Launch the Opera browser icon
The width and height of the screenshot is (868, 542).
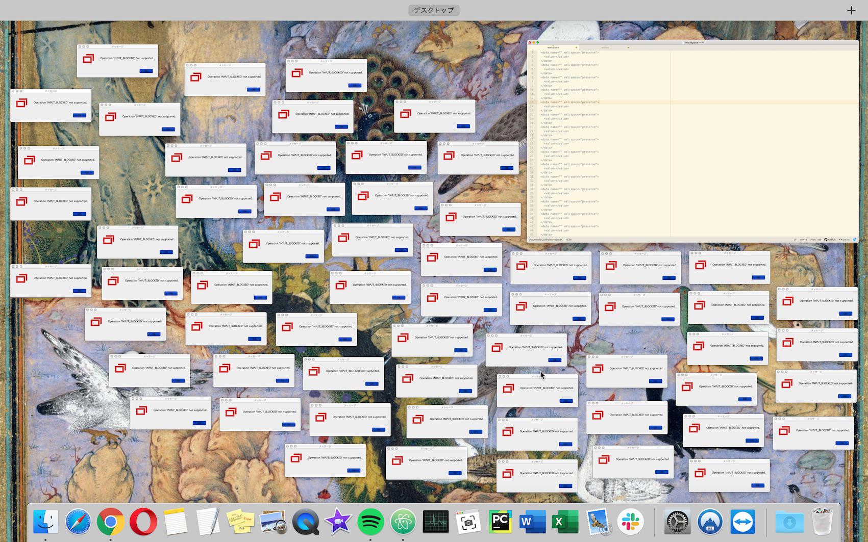click(x=143, y=522)
